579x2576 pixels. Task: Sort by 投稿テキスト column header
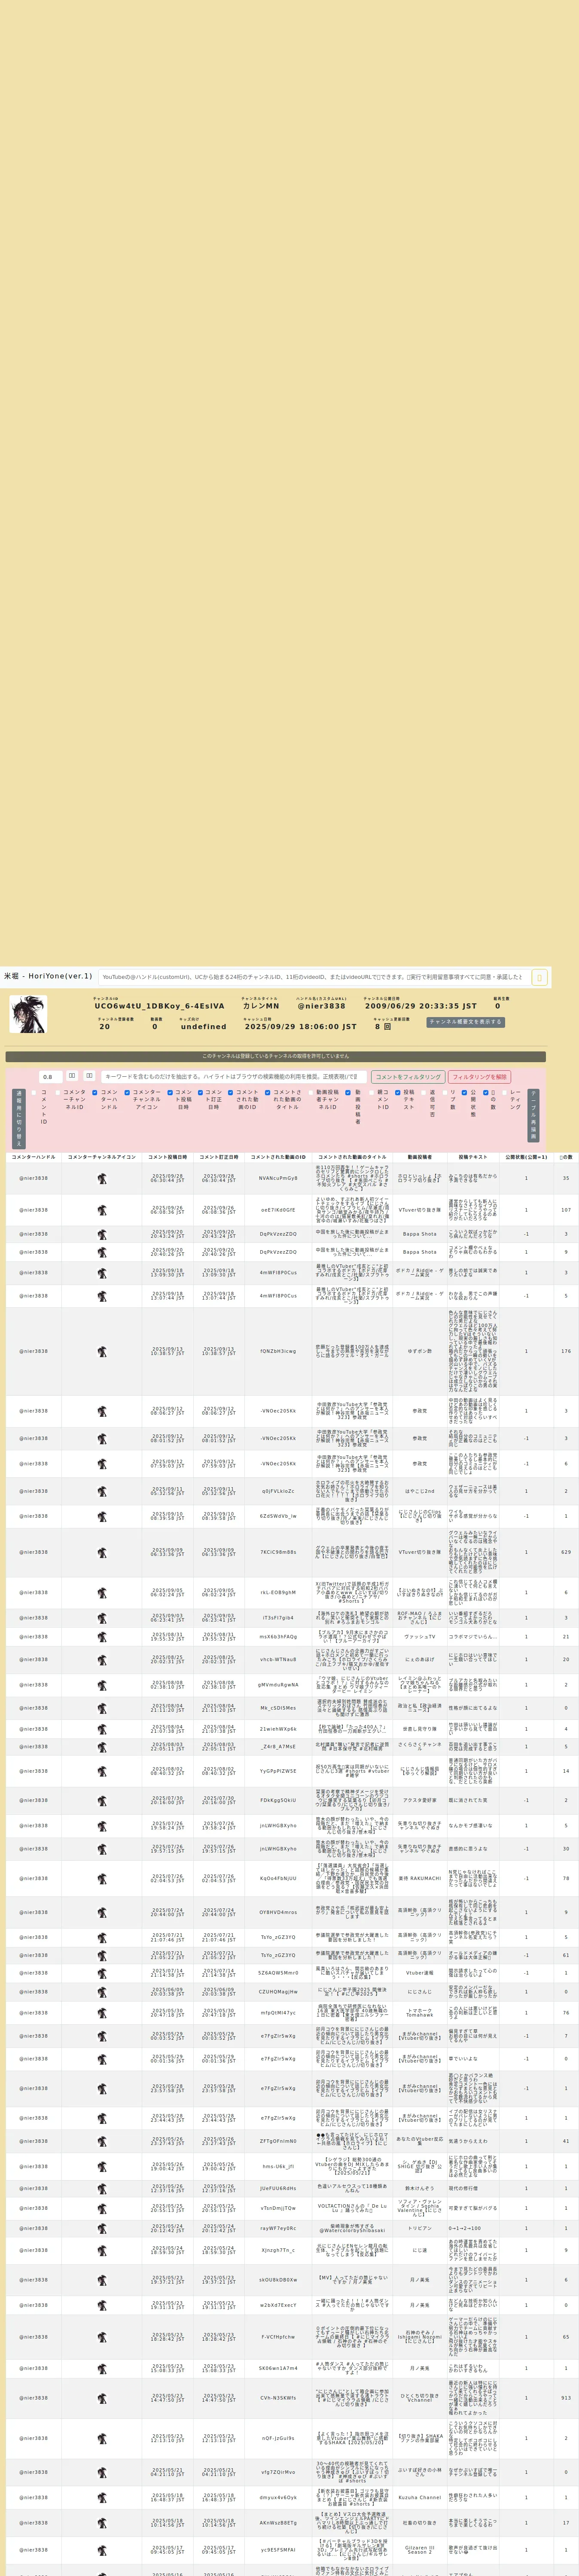coord(472,1157)
